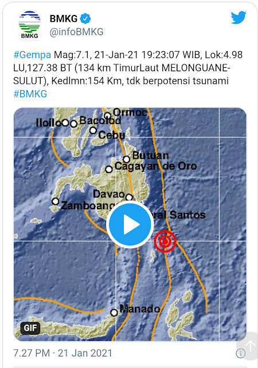The height and width of the screenshot is (368, 258).
Task: Click the blue verified badge
Action: (x=85, y=18)
